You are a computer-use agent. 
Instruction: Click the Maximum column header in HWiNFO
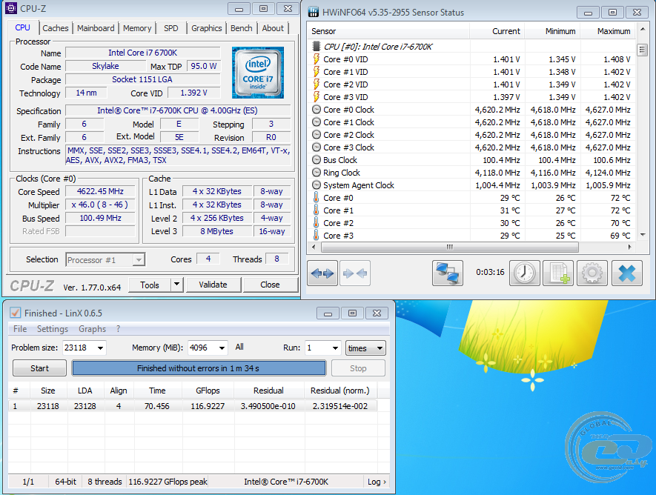pyautogui.click(x=608, y=31)
